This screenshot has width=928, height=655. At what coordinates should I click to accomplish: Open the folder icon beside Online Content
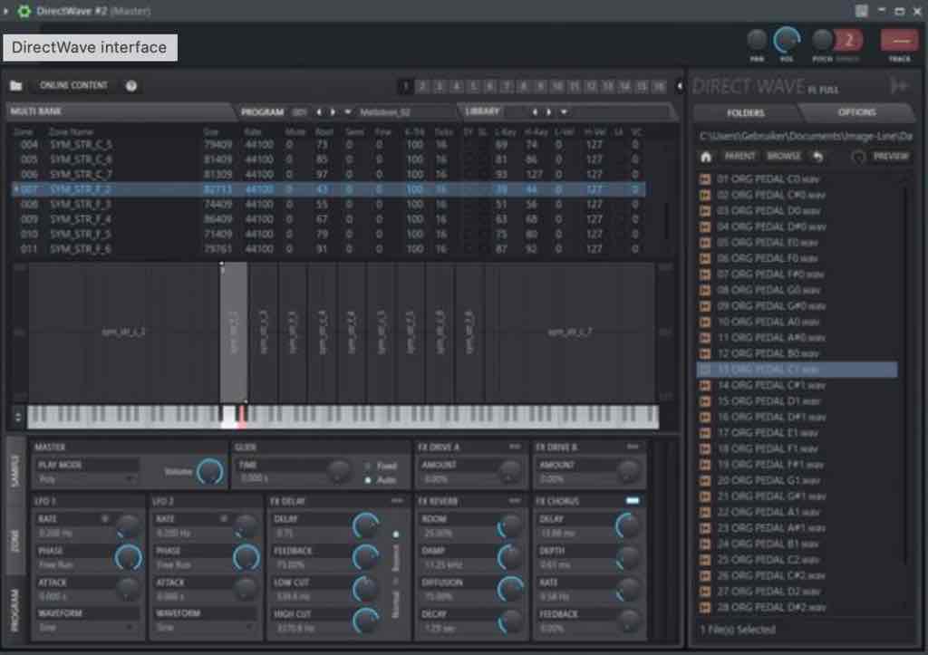(x=16, y=86)
